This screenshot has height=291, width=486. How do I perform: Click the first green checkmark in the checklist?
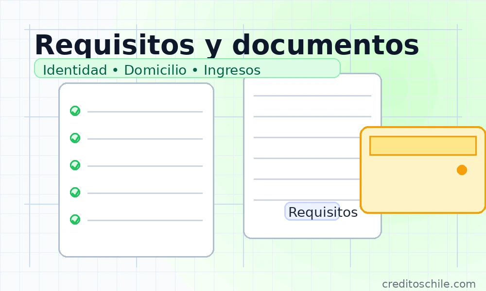(75, 111)
